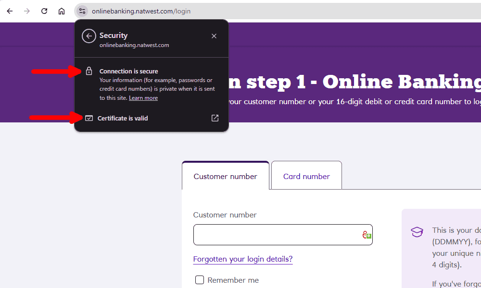The width and height of the screenshot is (481, 288).
Task: Close the Security popup
Action: point(214,36)
